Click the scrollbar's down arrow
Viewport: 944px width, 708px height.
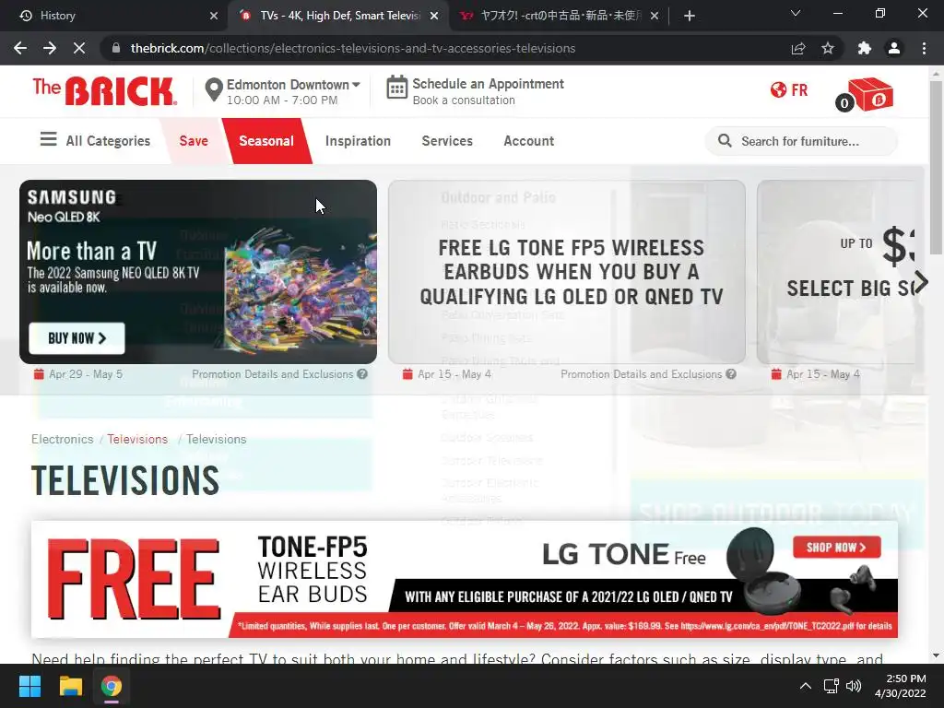936,655
